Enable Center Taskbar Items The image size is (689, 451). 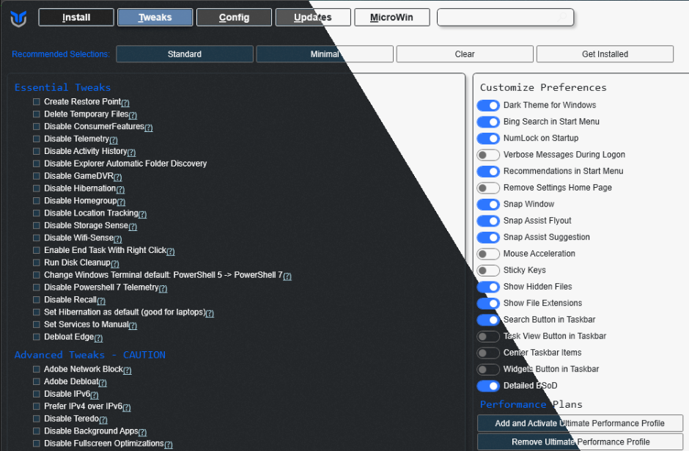488,353
